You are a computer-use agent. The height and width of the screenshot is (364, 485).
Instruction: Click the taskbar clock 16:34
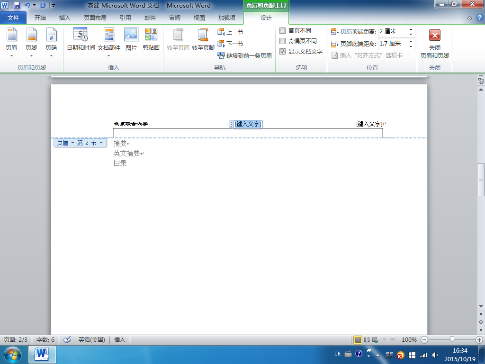pyautogui.click(x=460, y=351)
